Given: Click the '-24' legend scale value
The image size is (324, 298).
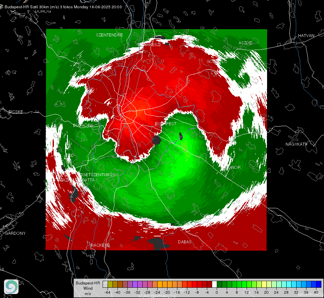Looking at the screenshot, I should coord(157,292).
